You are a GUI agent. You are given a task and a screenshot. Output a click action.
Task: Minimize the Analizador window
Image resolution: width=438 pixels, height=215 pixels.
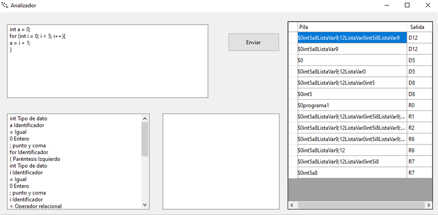[386, 5]
